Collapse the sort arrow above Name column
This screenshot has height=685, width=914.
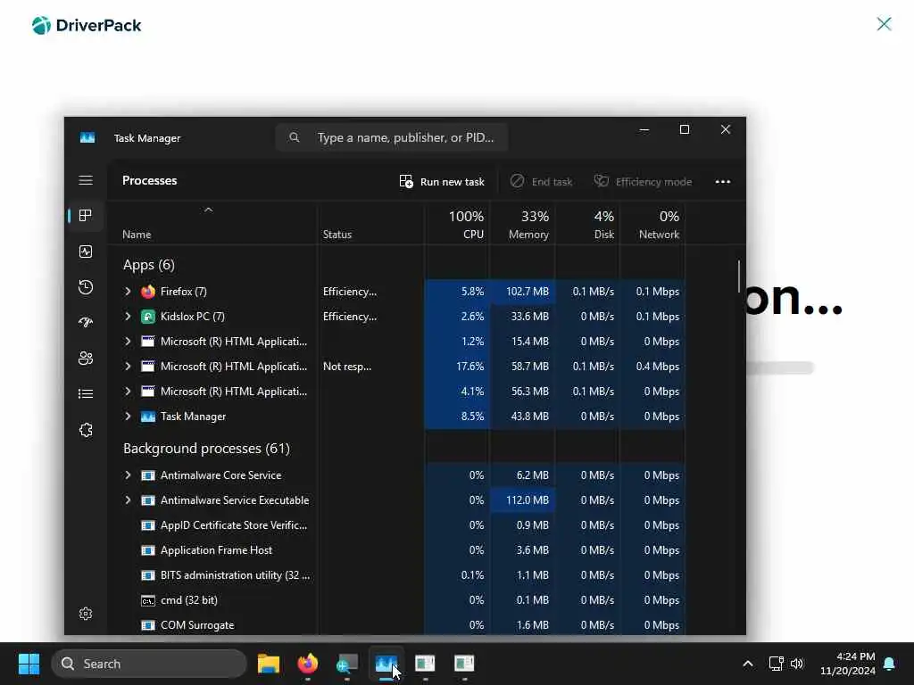pyautogui.click(x=208, y=210)
